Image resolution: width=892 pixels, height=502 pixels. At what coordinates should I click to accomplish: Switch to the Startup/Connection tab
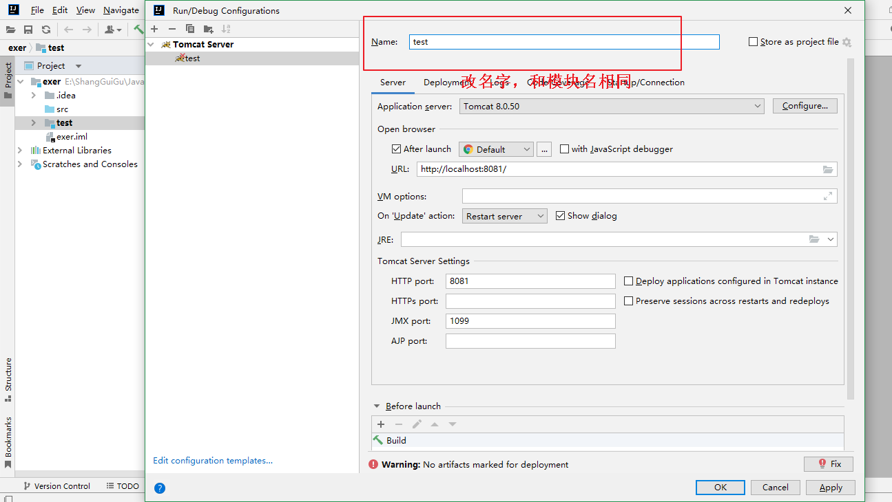(645, 82)
